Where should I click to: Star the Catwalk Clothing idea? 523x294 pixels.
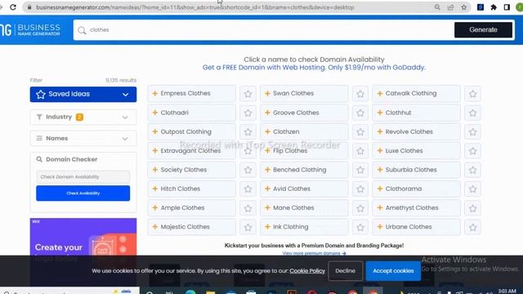(x=472, y=94)
